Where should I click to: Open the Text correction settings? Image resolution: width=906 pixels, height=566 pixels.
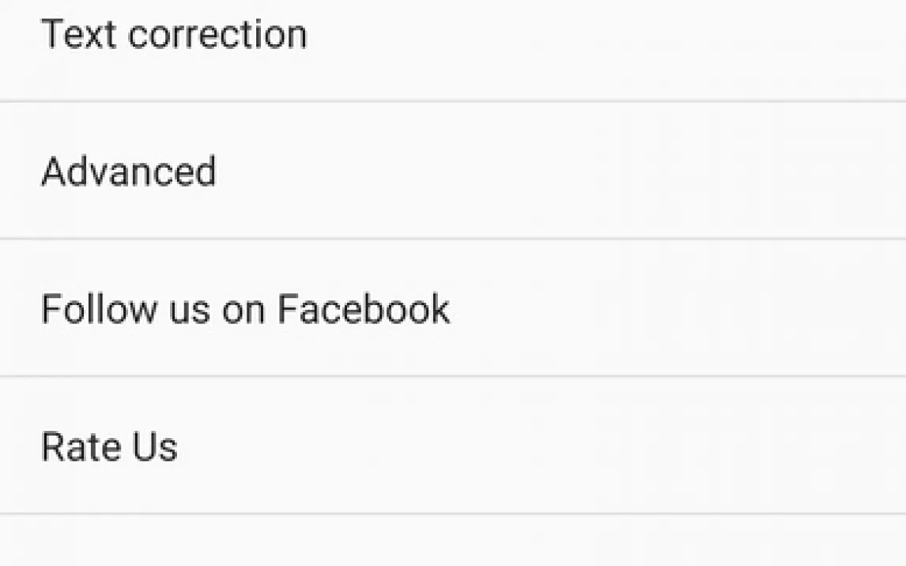(x=174, y=35)
